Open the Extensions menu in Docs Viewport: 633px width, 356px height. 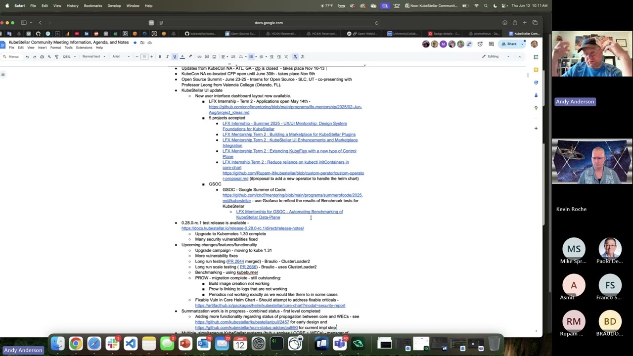(84, 47)
